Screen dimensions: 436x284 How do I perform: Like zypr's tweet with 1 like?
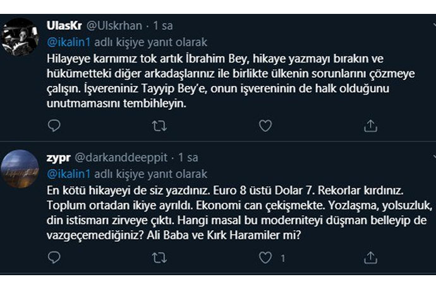266,257
